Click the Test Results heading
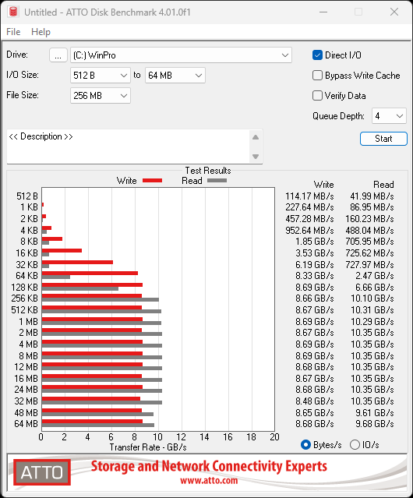 (208, 171)
